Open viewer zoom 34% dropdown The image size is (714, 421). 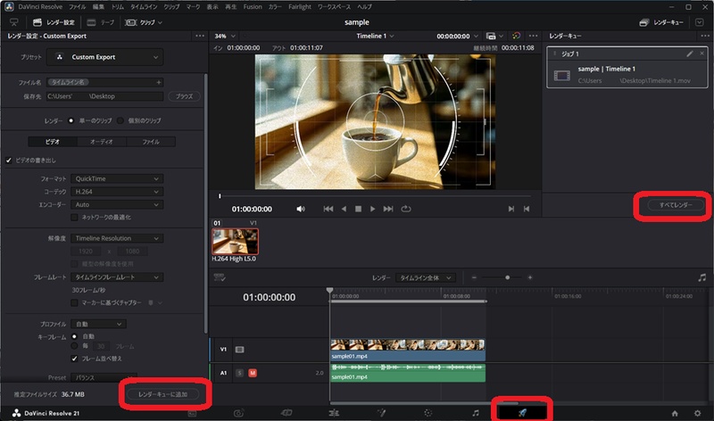[x=225, y=36]
